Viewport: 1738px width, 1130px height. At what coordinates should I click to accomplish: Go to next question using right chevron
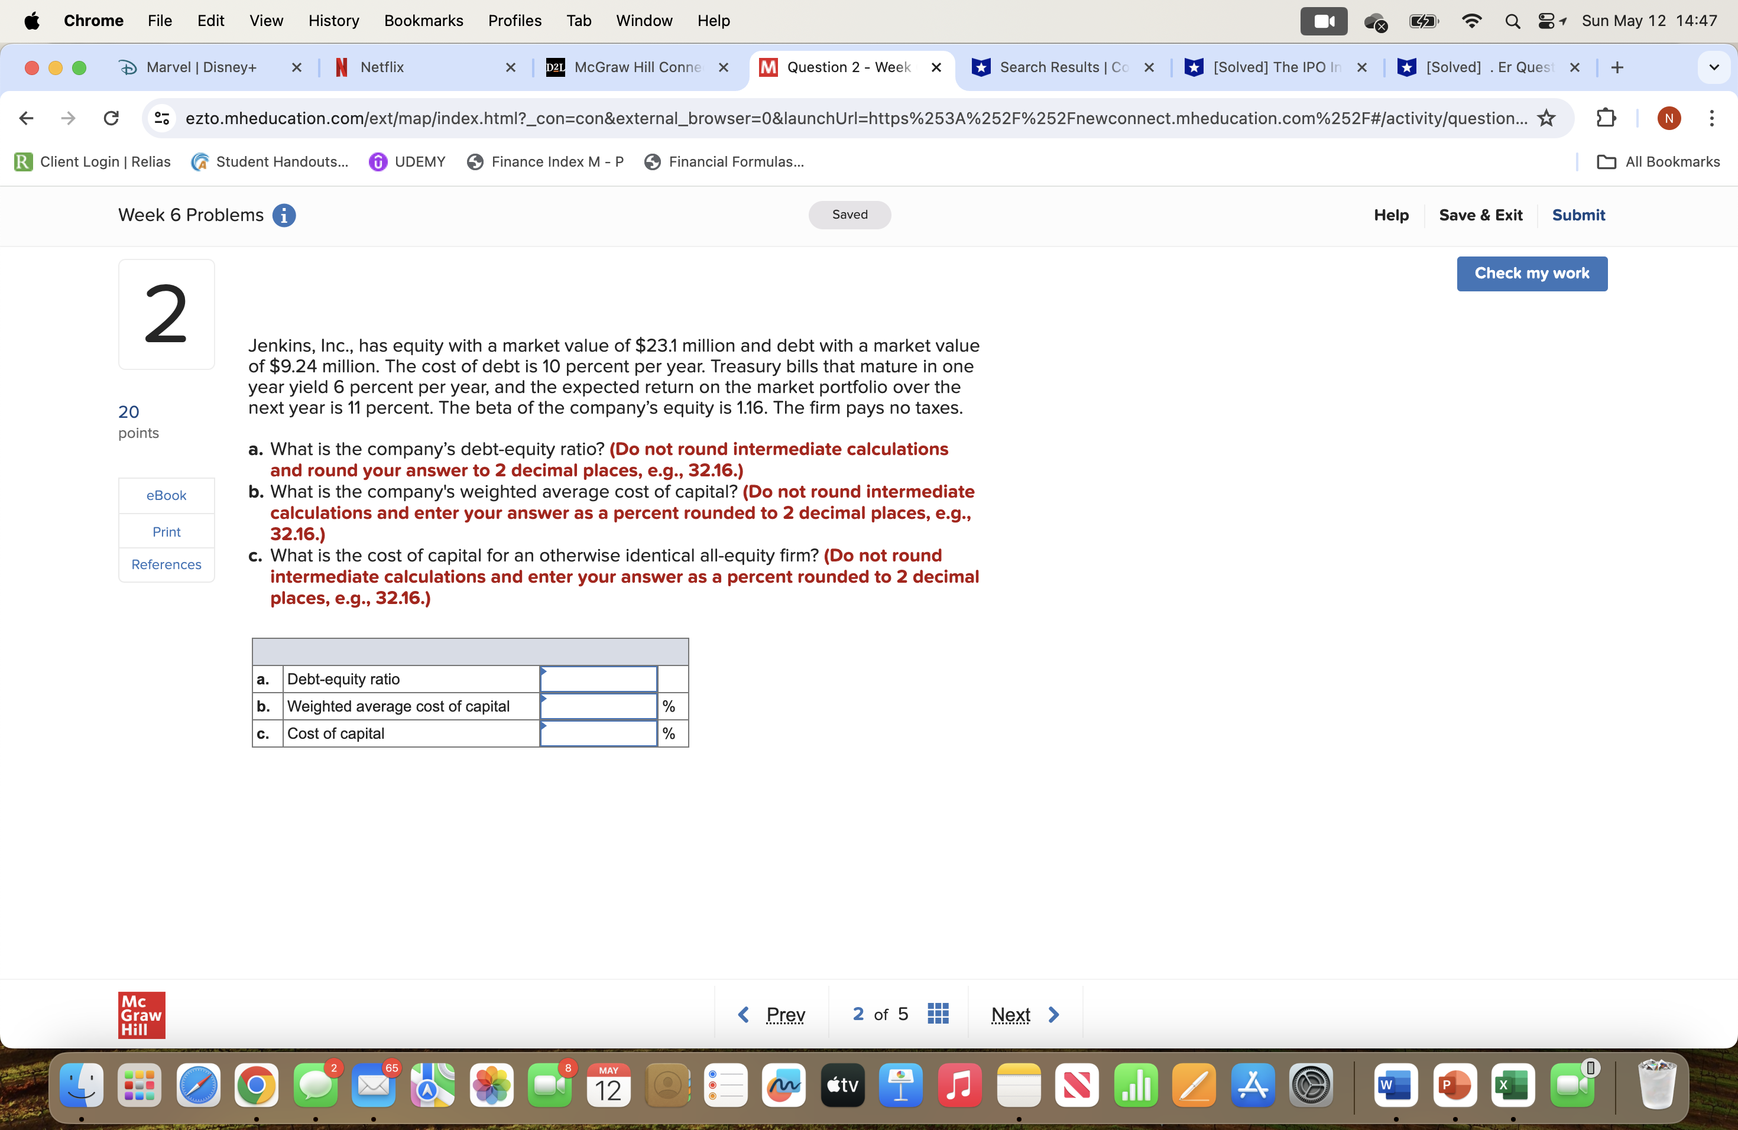tap(1054, 1015)
